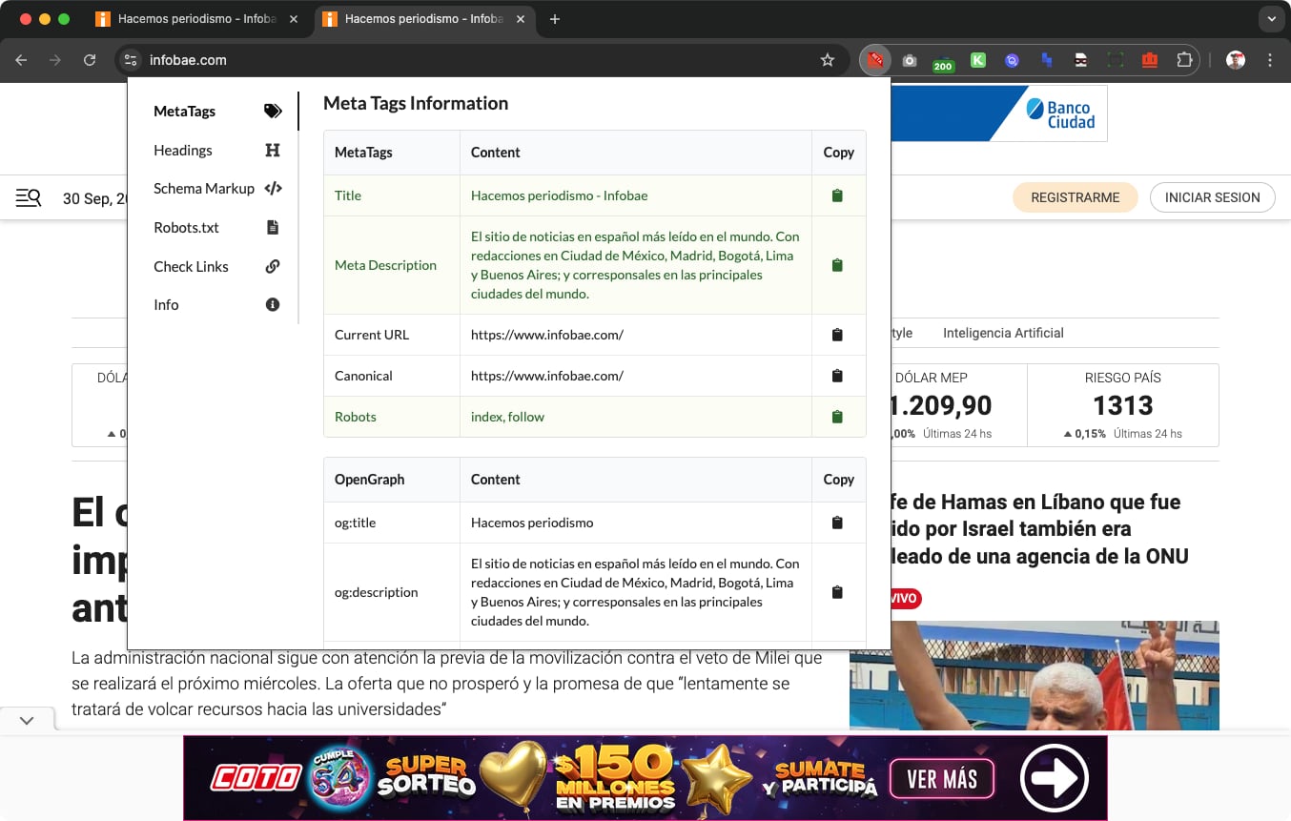
Task: Click the RIESGO PAÍS 1313 indicator
Action: [1123, 405]
